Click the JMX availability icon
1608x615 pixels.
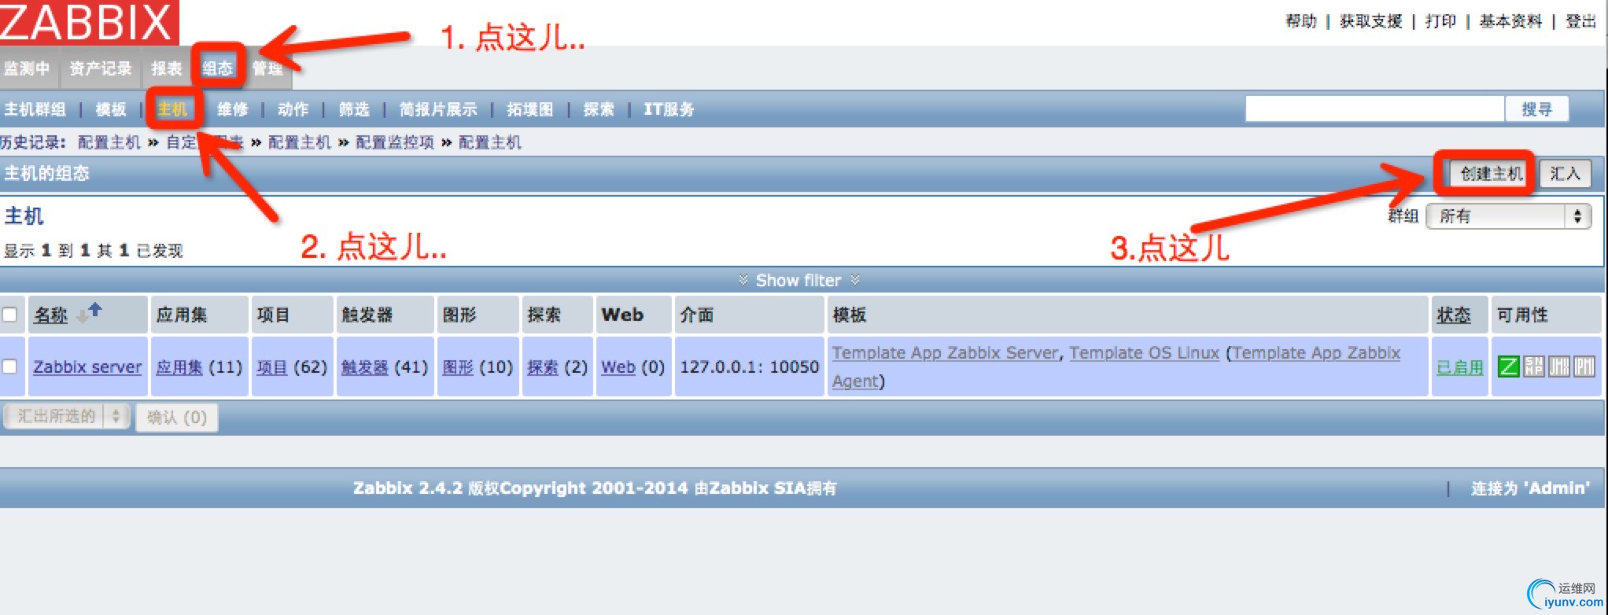(x=1558, y=366)
